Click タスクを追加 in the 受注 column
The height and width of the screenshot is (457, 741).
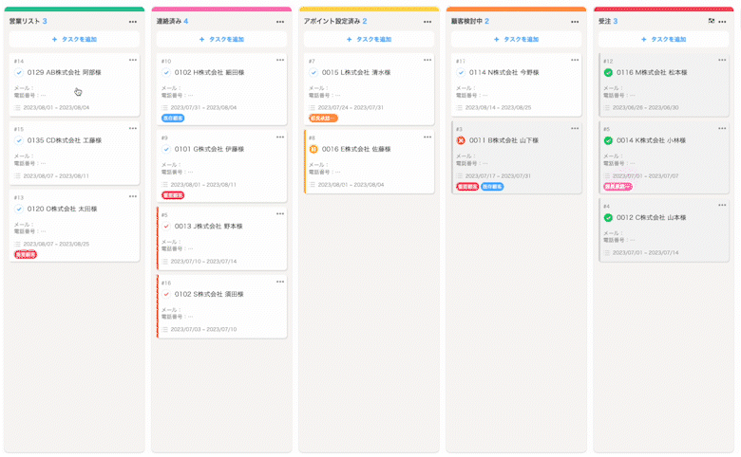pyautogui.click(x=663, y=39)
